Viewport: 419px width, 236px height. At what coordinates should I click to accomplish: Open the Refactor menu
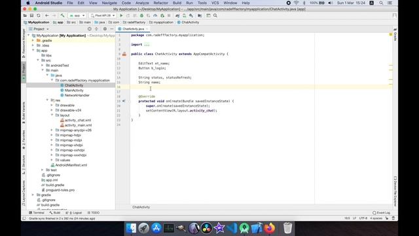pos(160,3)
